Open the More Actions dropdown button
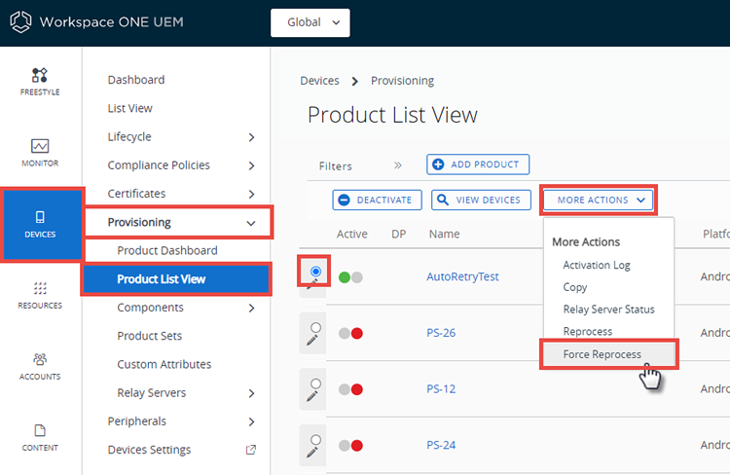The height and width of the screenshot is (475, 730). (598, 200)
